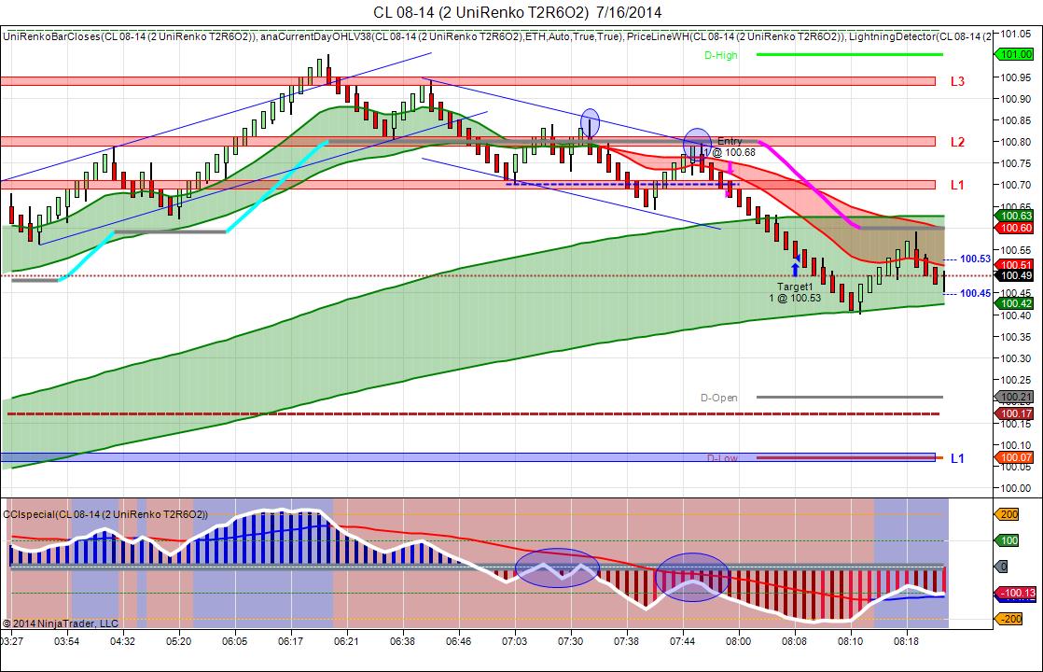Select the blue dashed 100.53 level label
The image size is (1043, 672).
975,259
